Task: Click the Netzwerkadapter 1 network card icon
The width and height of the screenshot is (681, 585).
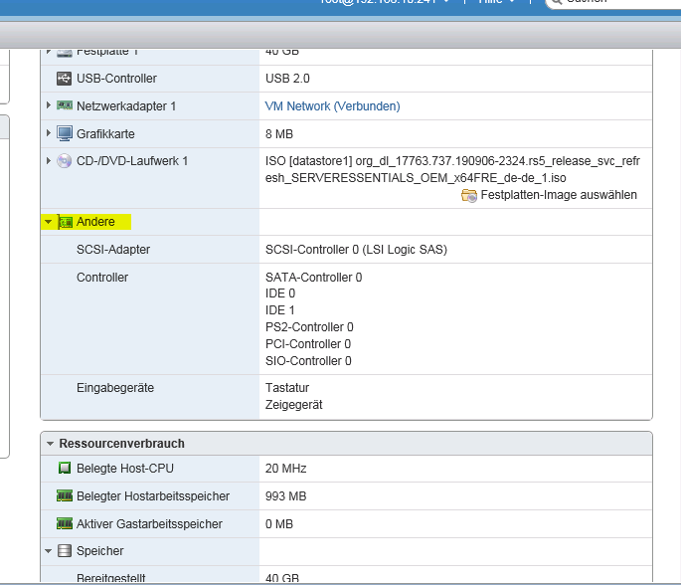Action: [65, 105]
